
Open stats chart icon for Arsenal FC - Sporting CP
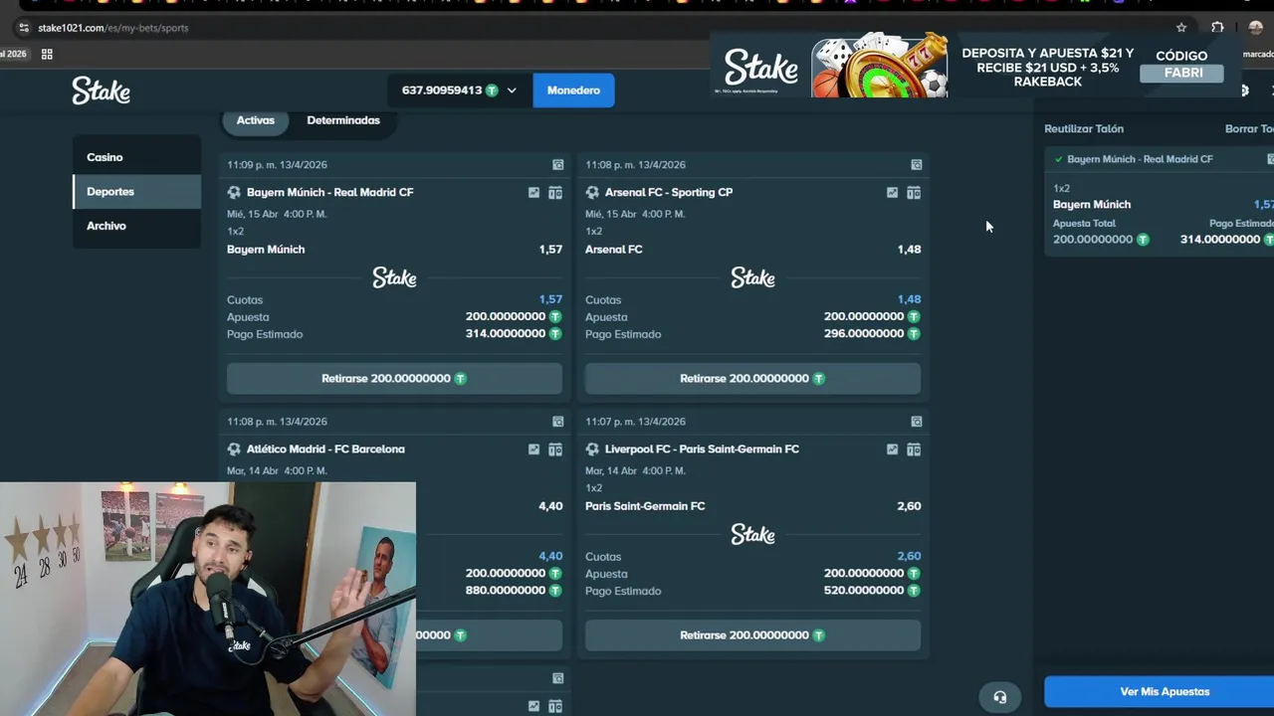[892, 193]
